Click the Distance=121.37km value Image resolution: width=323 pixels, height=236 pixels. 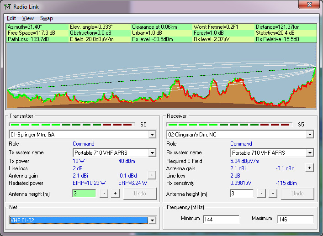tap(277, 27)
